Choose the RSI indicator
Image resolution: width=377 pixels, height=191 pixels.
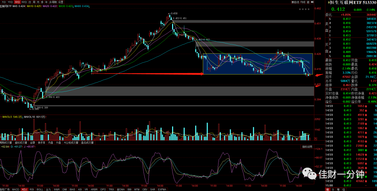(32, 189)
